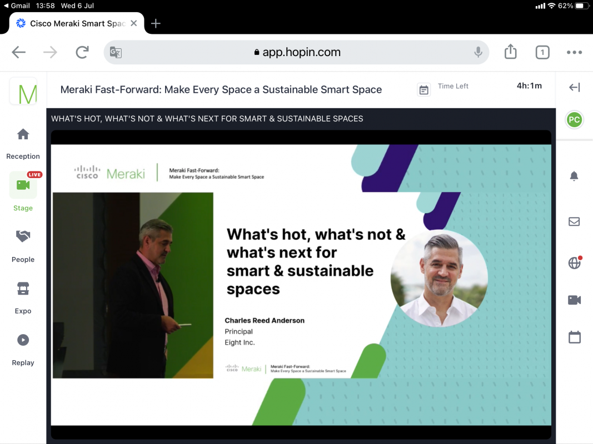Image resolution: width=593 pixels, height=444 pixels.
Task: Click the event title text
Action: pos(221,90)
